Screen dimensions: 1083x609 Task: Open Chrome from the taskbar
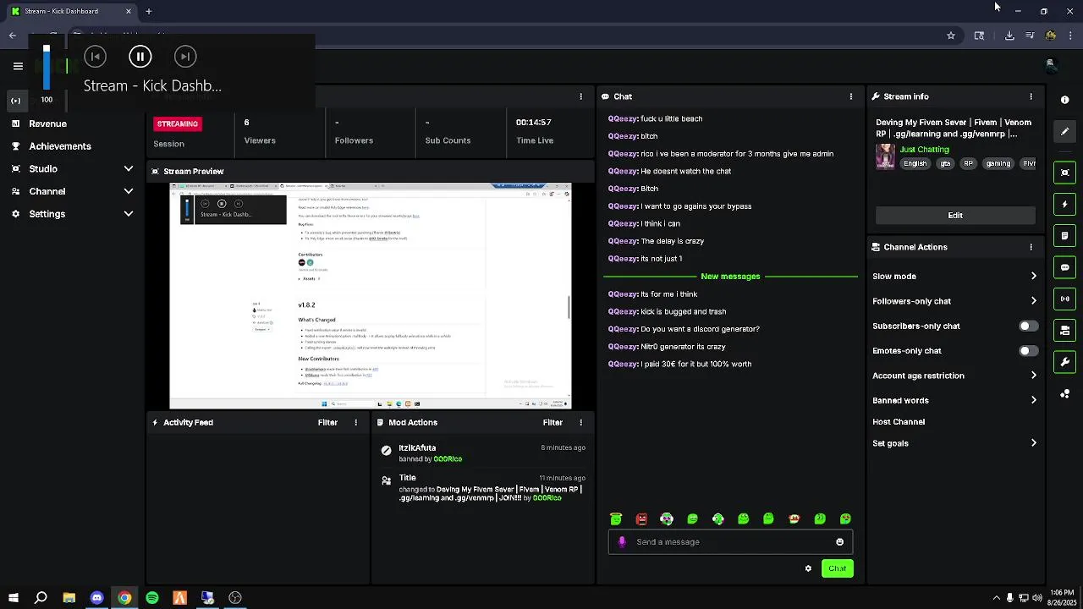click(x=124, y=598)
